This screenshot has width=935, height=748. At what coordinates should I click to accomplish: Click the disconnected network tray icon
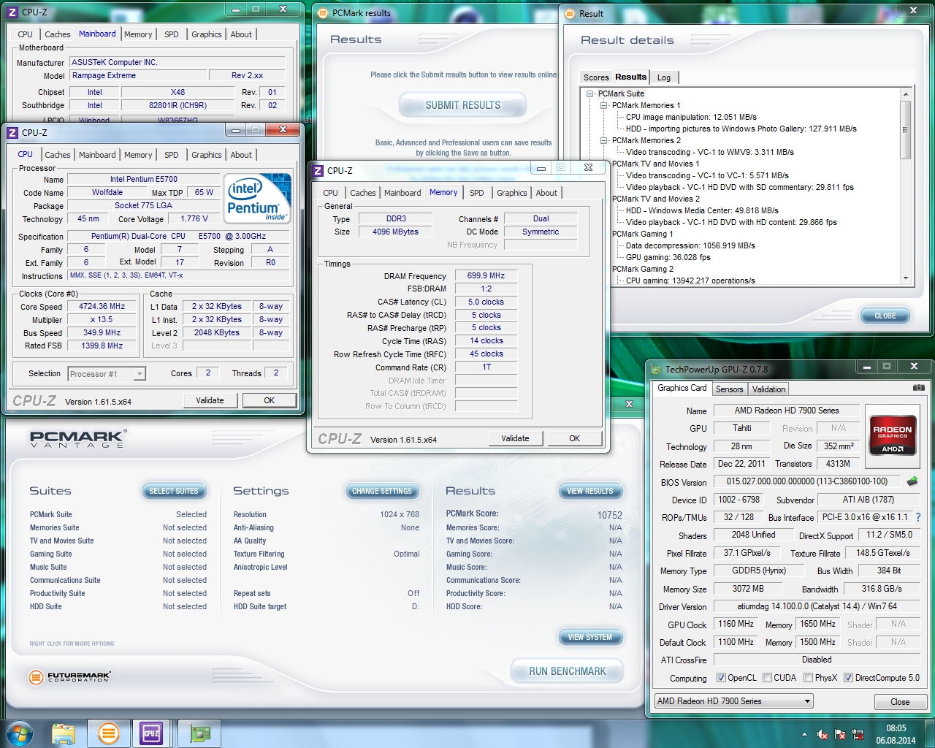pyautogui.click(x=858, y=735)
